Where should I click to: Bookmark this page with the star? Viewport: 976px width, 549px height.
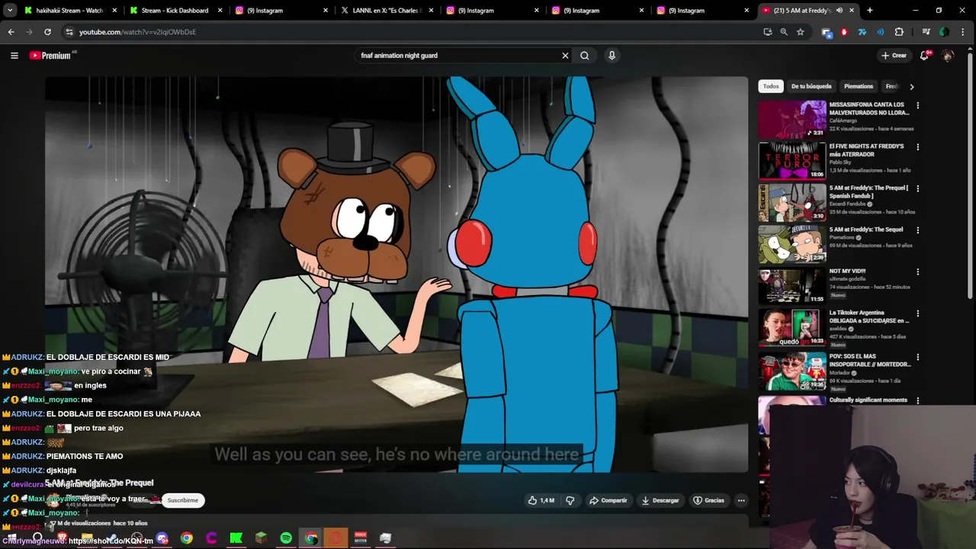pyautogui.click(x=800, y=32)
